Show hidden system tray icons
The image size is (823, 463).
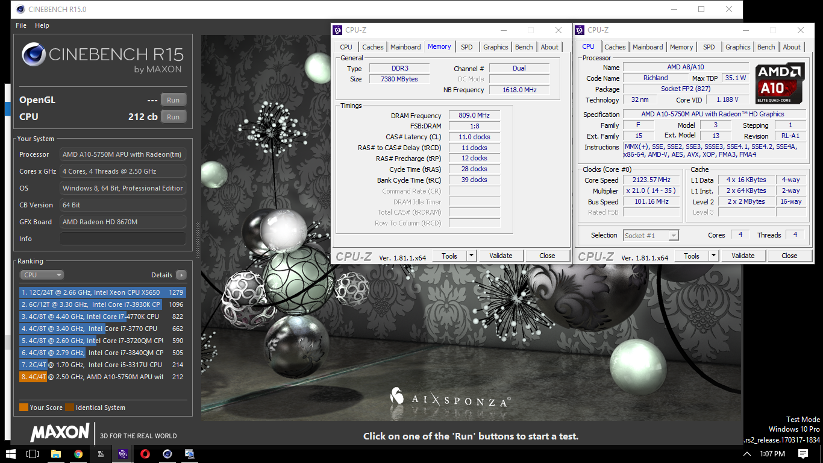(747, 454)
